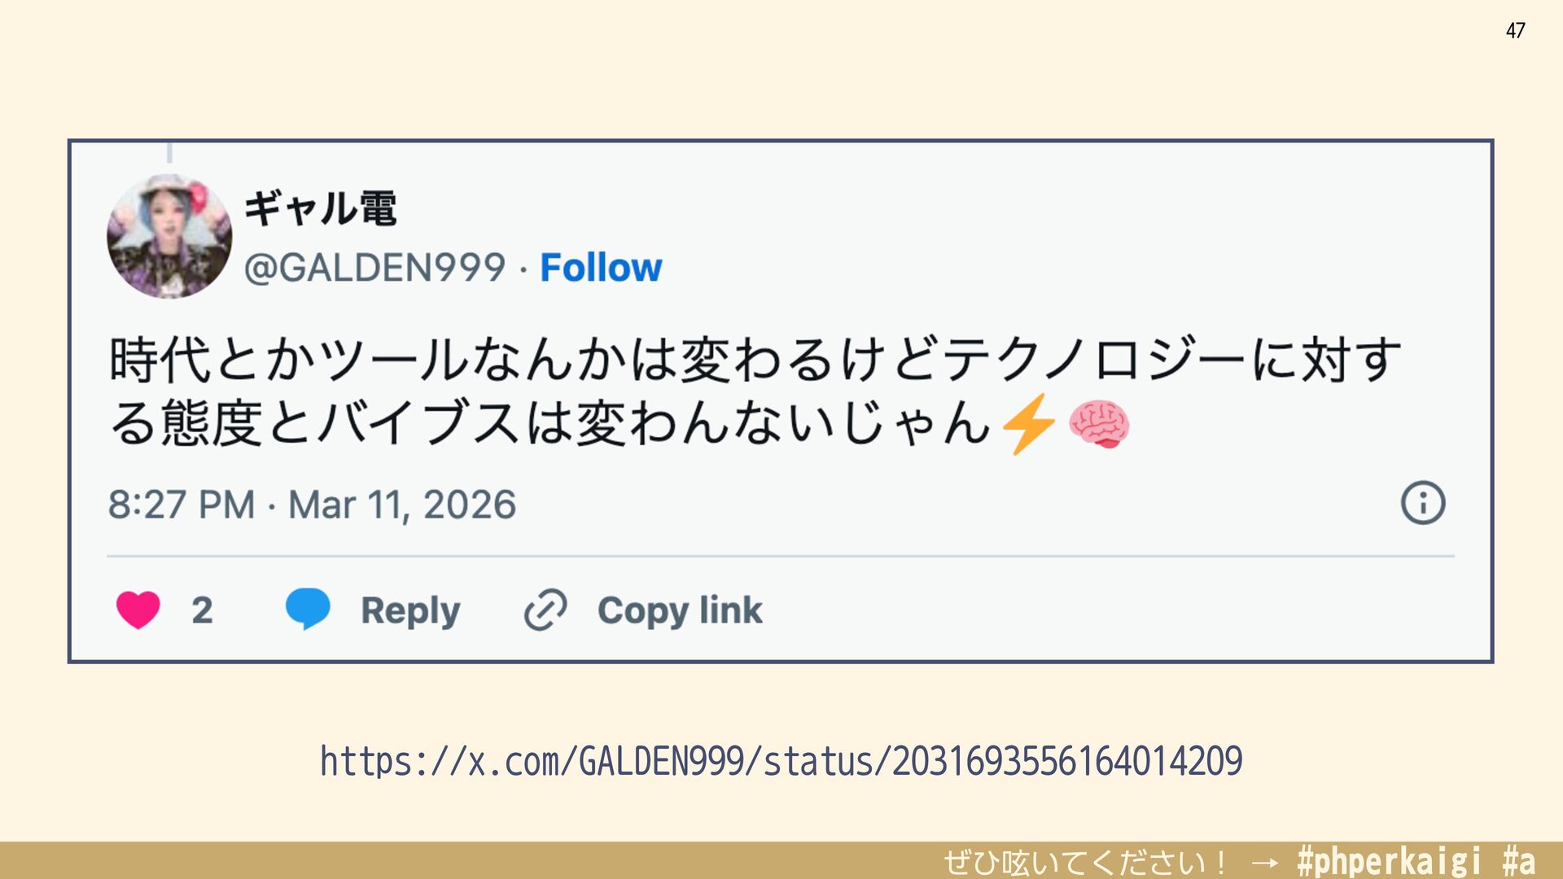Click the pink heart like icon
The width and height of the screenshot is (1563, 879).
coord(138,610)
